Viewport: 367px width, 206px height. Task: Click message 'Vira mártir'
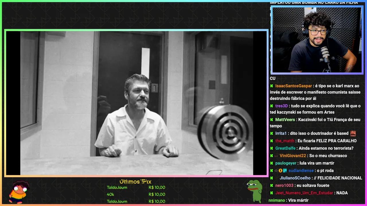298,200
